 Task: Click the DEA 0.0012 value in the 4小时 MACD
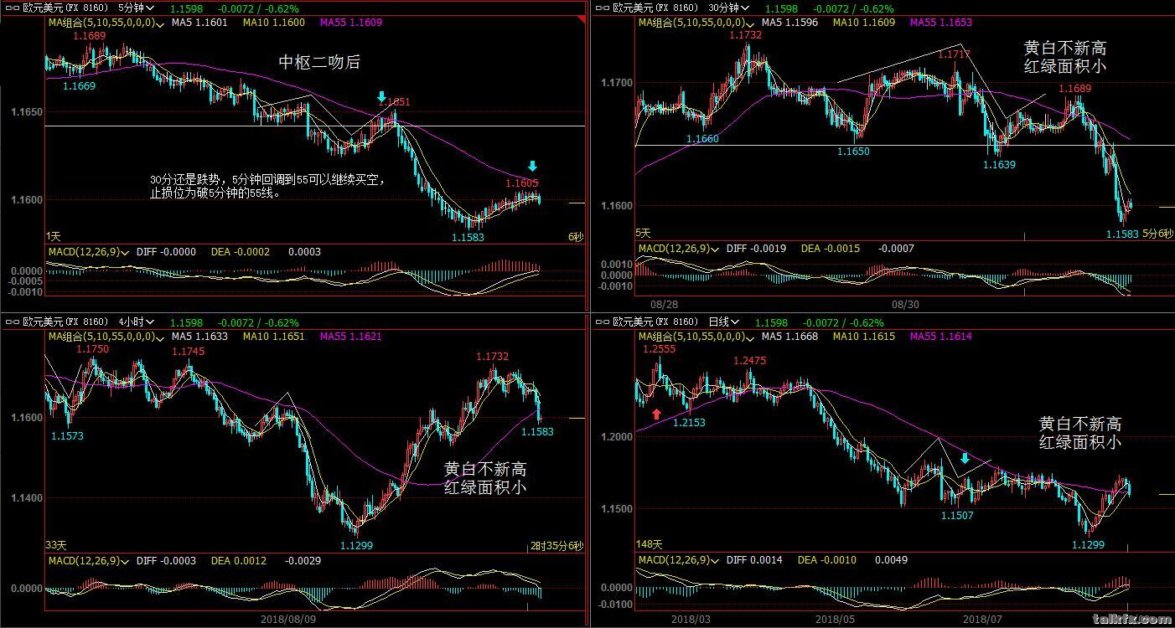(238, 560)
